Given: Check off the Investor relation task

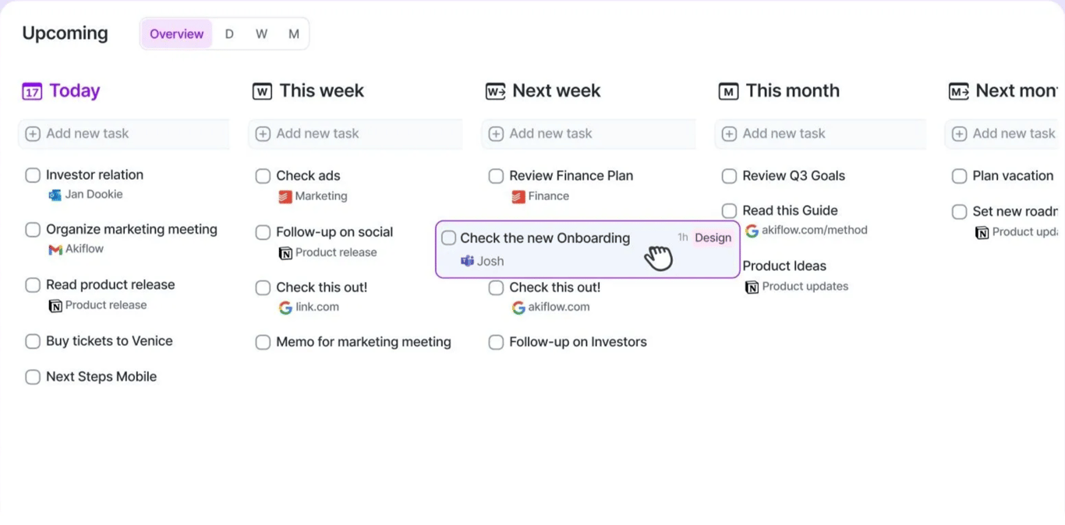Looking at the screenshot, I should (33, 175).
